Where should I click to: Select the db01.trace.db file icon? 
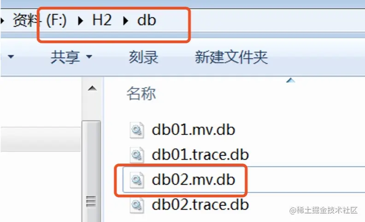click(x=136, y=155)
